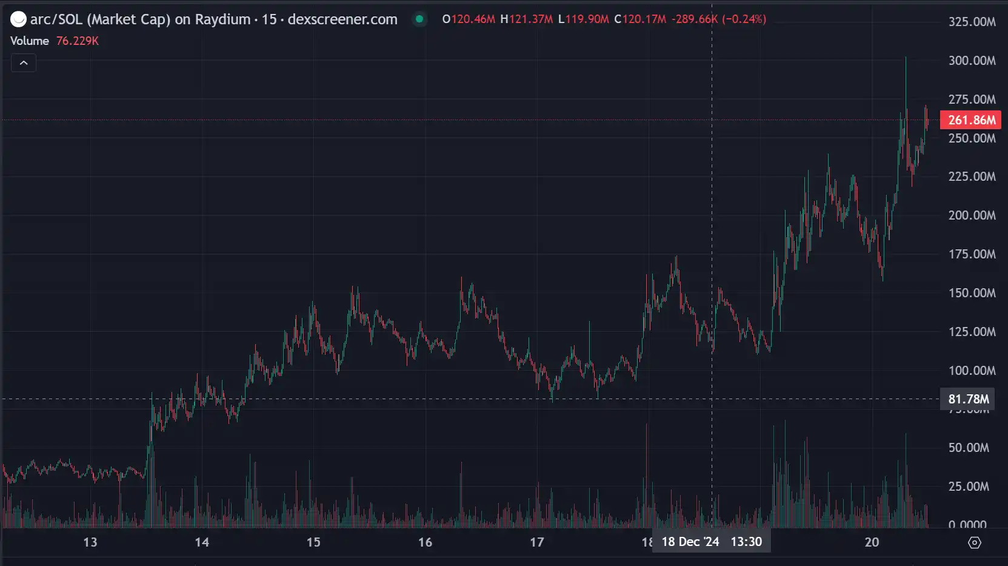
Task: Select the arc/SOL (Market Cap) chart title
Action: click(214, 19)
